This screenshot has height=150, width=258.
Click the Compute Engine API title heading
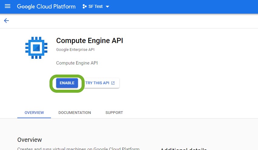tap(90, 41)
